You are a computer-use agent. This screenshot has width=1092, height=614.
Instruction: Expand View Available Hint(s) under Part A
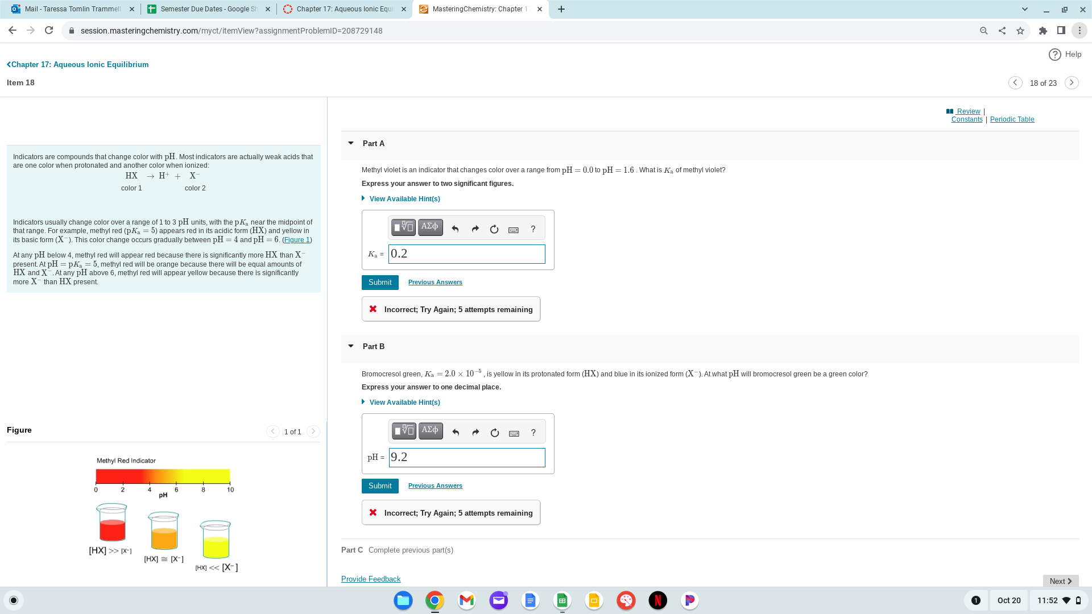click(404, 199)
